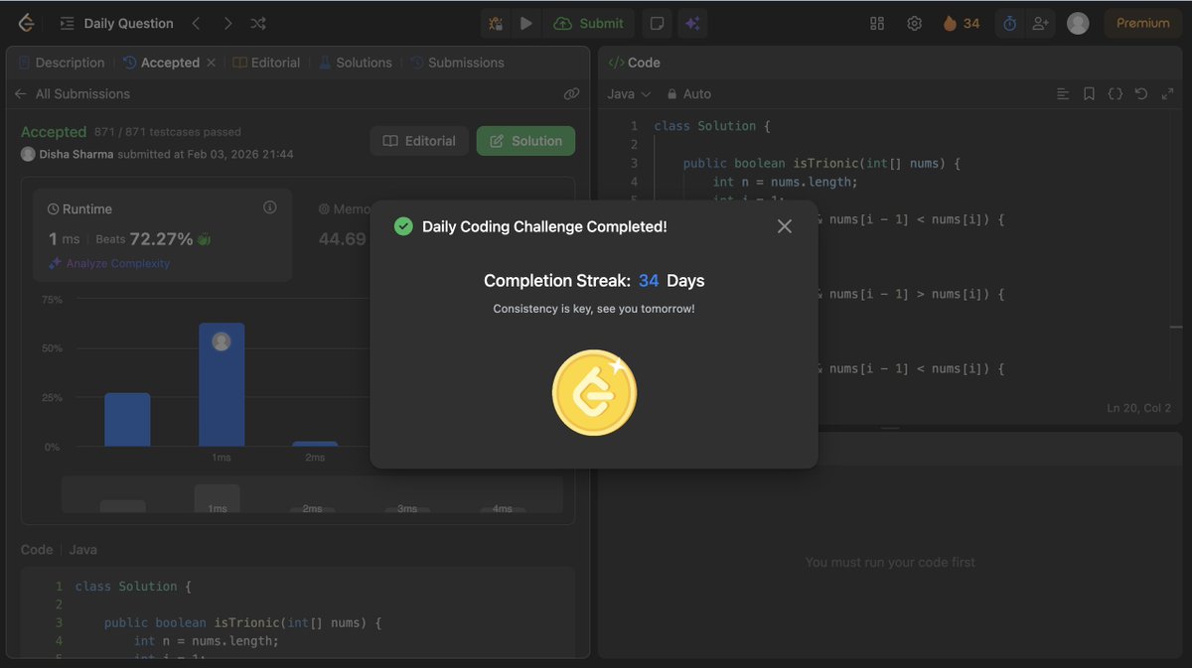Click the Ln 20, Col 2 status
The image size is (1192, 668).
(1139, 408)
